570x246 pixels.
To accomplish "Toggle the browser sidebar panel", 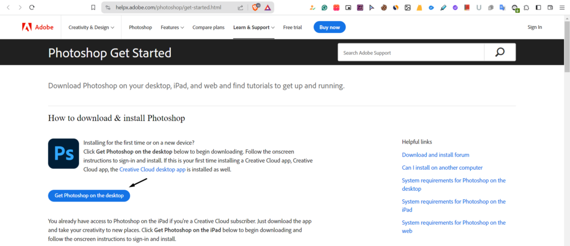I will click(538, 8).
